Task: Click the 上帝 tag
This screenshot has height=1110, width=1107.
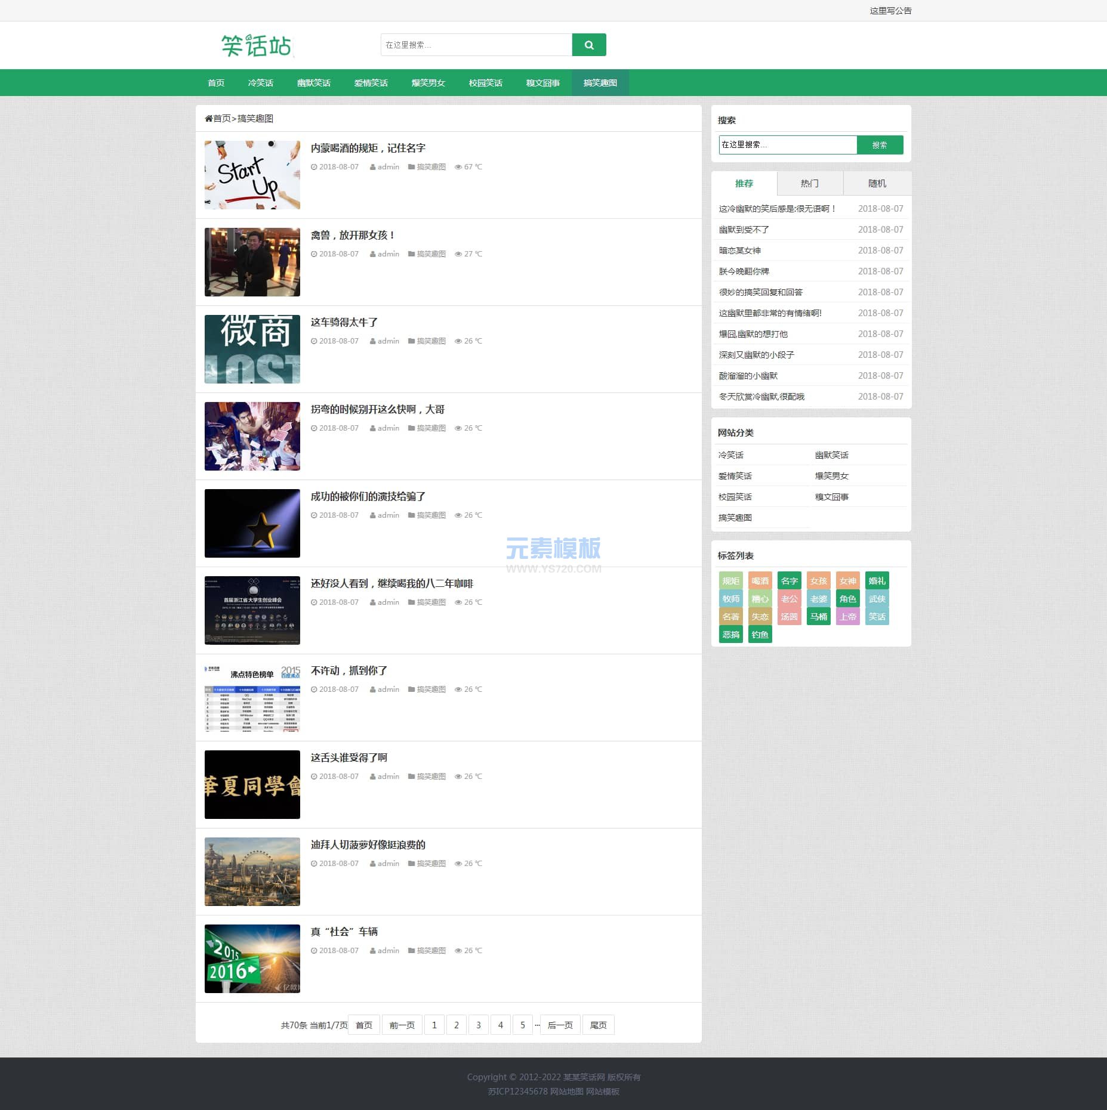Action: (848, 617)
